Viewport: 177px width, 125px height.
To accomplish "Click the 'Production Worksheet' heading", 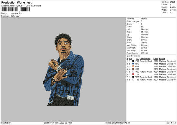I will point(16,2).
